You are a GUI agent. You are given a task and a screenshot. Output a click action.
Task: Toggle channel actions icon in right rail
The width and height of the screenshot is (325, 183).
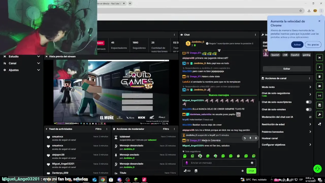319,105
